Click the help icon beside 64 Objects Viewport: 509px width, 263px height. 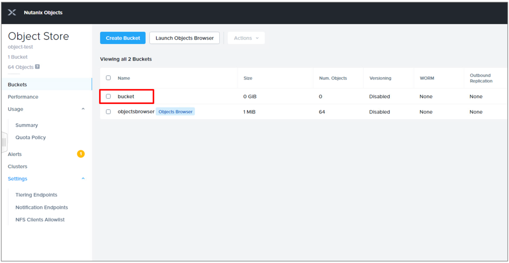click(37, 67)
